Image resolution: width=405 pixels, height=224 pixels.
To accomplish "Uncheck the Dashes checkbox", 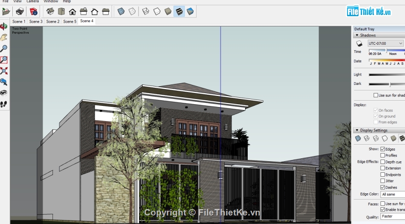I will (382, 187).
